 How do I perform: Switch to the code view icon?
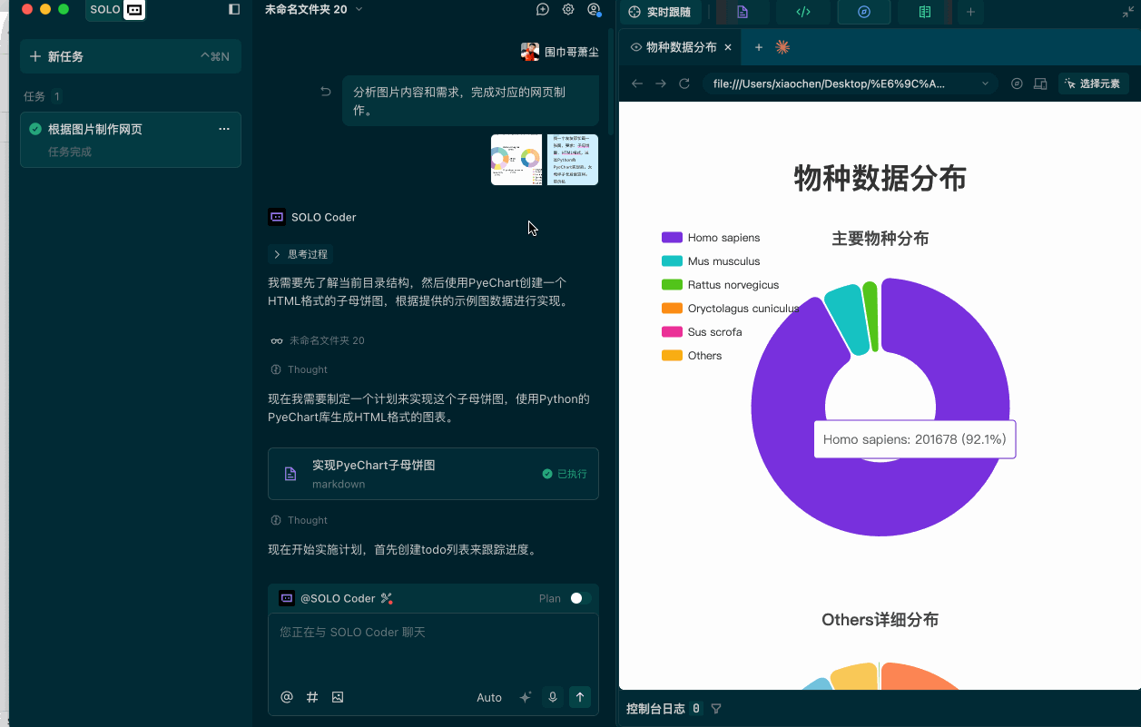(803, 12)
